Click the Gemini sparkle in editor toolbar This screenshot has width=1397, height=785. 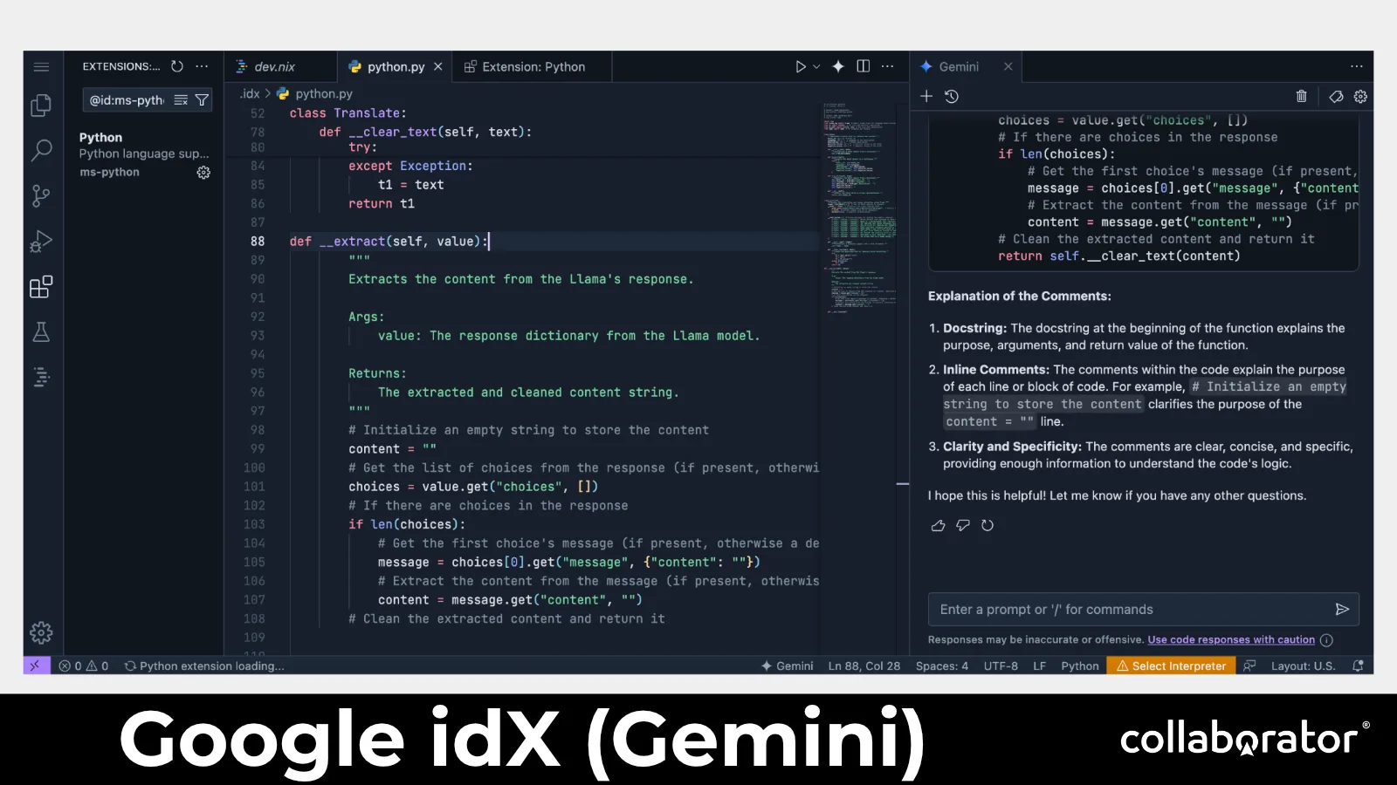point(838,66)
